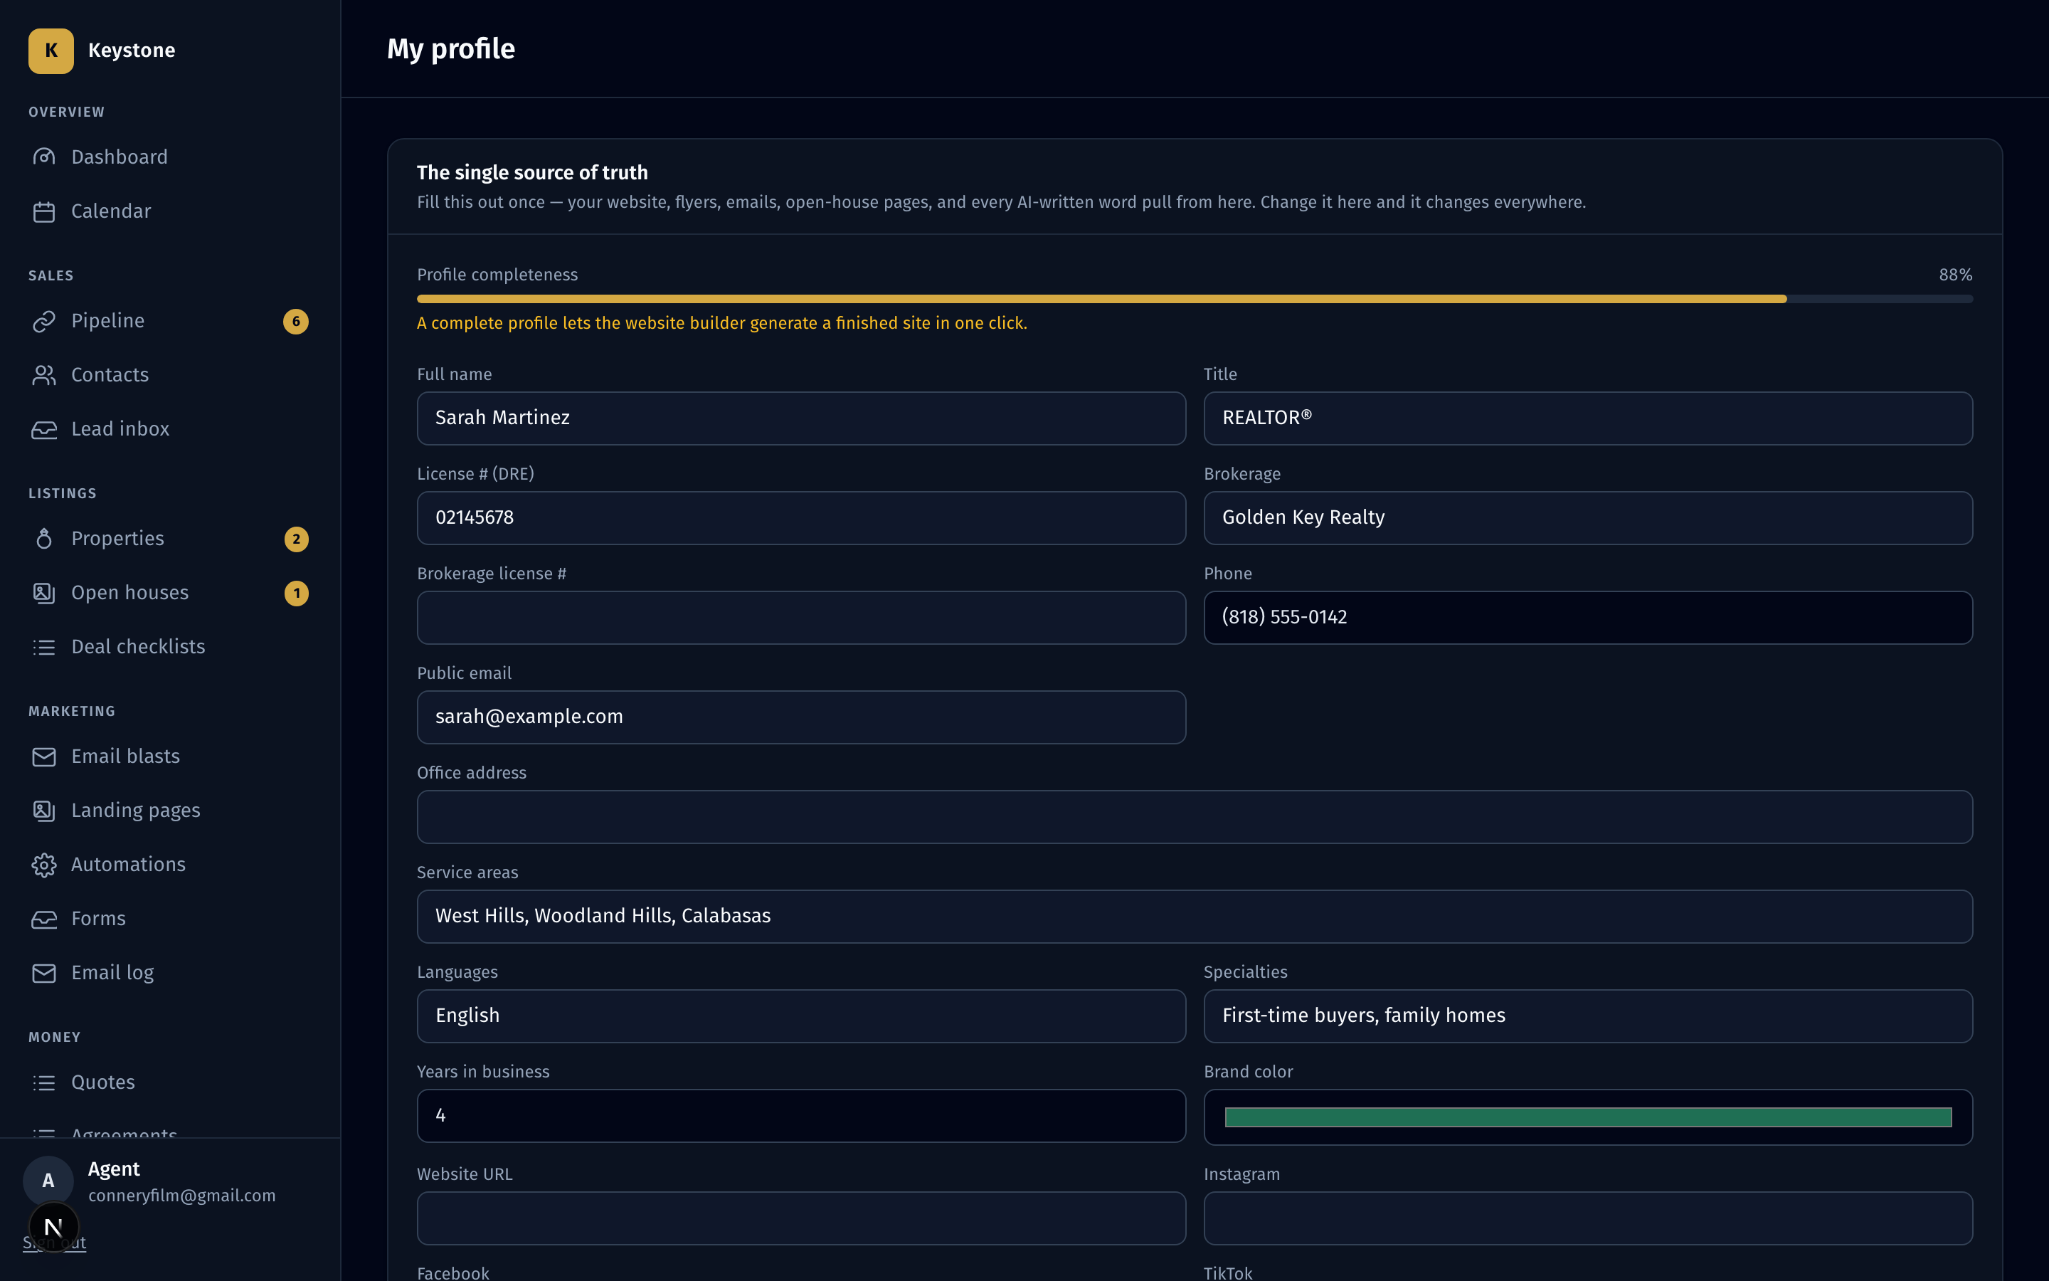Click the Dashboard gauge icon
Viewport: 2049px width, 1281px height.
tap(44, 157)
